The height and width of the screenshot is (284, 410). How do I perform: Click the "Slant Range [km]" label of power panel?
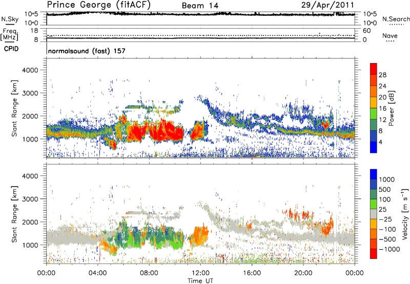pos(14,108)
